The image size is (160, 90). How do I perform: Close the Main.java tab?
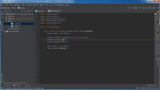(x=45, y=11)
